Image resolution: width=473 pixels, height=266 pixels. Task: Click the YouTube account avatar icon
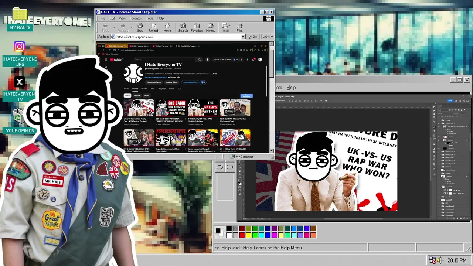(x=260, y=59)
